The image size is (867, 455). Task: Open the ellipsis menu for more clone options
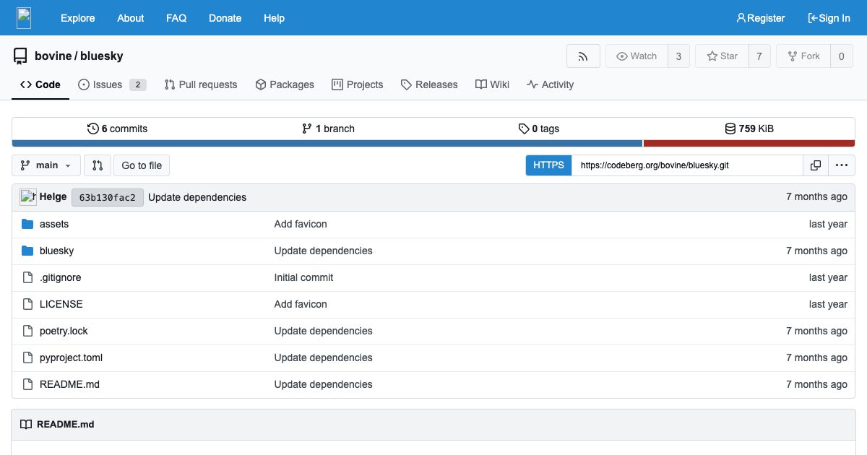click(x=842, y=165)
